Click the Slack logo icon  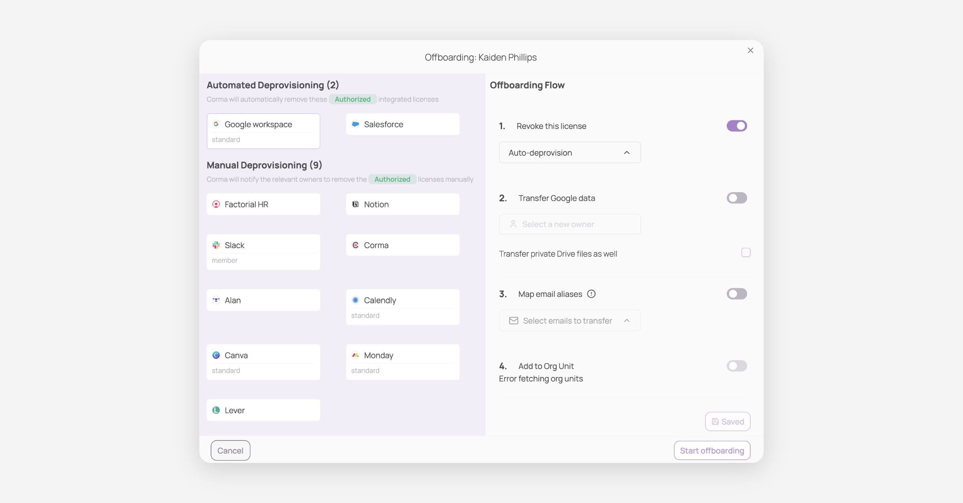(x=216, y=245)
